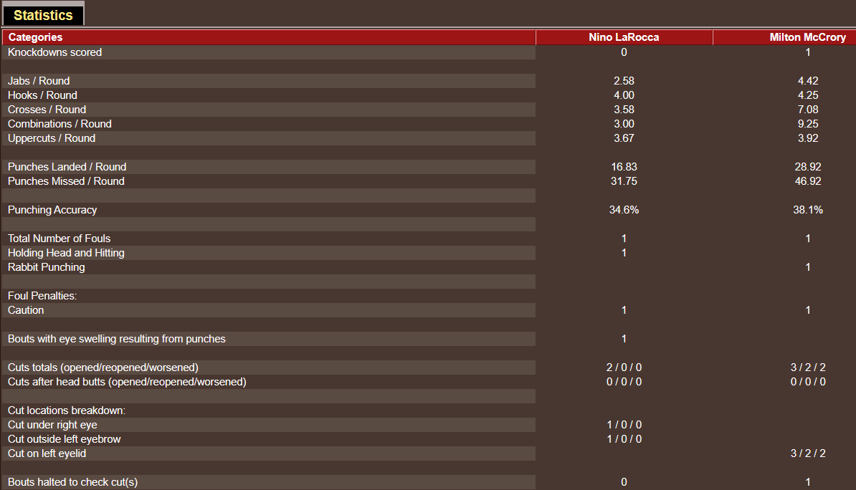Click the Cut locations breakdown: heading
856x490 pixels.
[67, 410]
